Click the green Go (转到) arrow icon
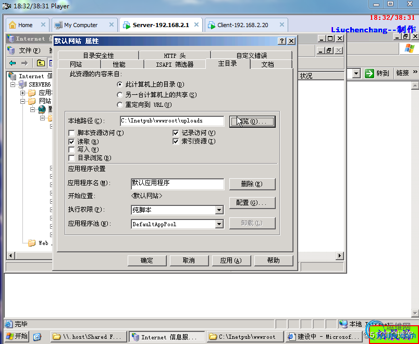Screen dimensions: 419x344 point(369,73)
